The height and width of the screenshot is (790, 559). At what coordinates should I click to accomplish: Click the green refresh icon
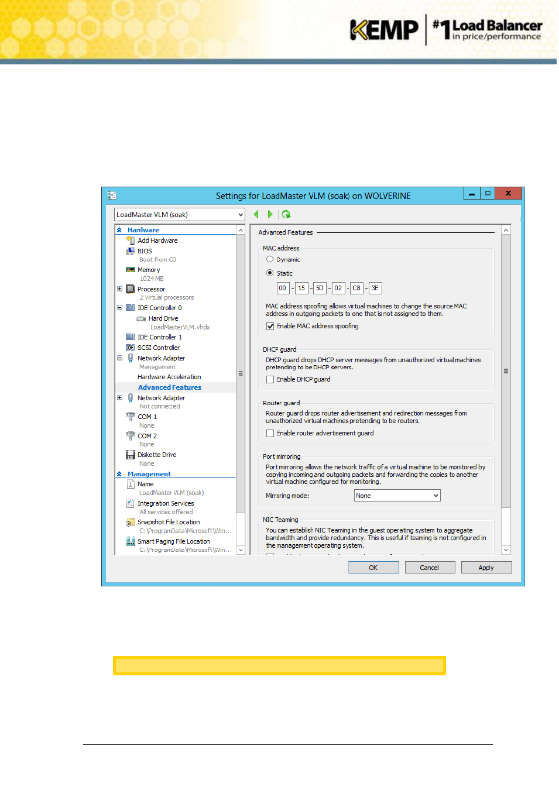[286, 214]
